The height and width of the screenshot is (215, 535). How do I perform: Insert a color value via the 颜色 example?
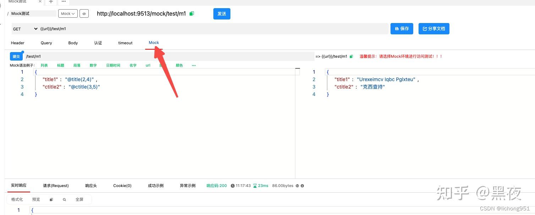tap(179, 65)
